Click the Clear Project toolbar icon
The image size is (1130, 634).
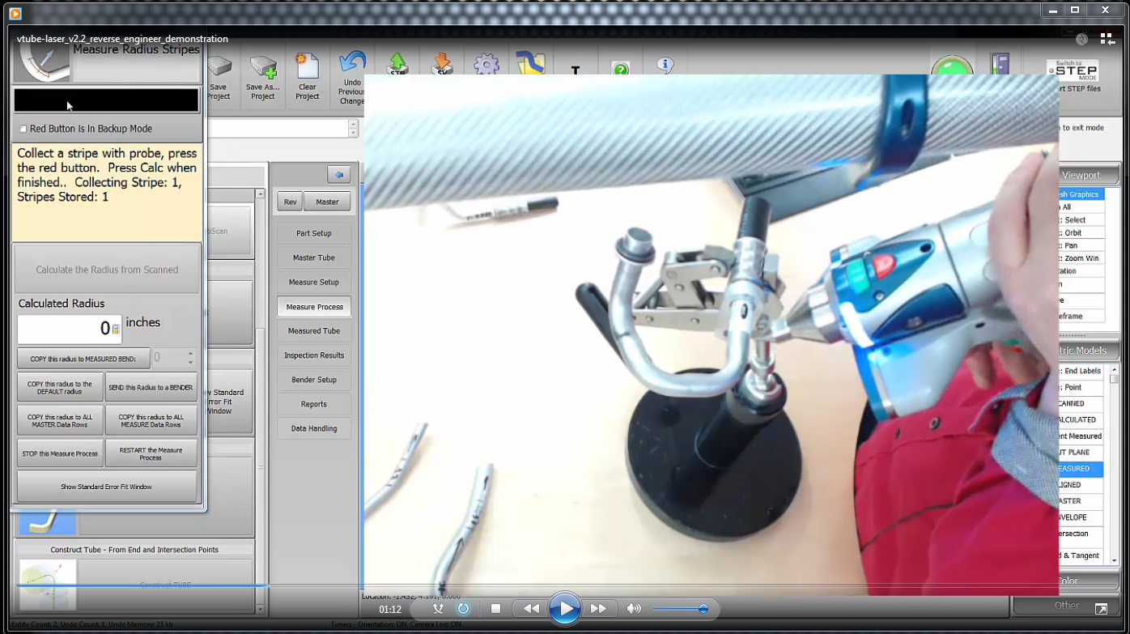tap(308, 77)
